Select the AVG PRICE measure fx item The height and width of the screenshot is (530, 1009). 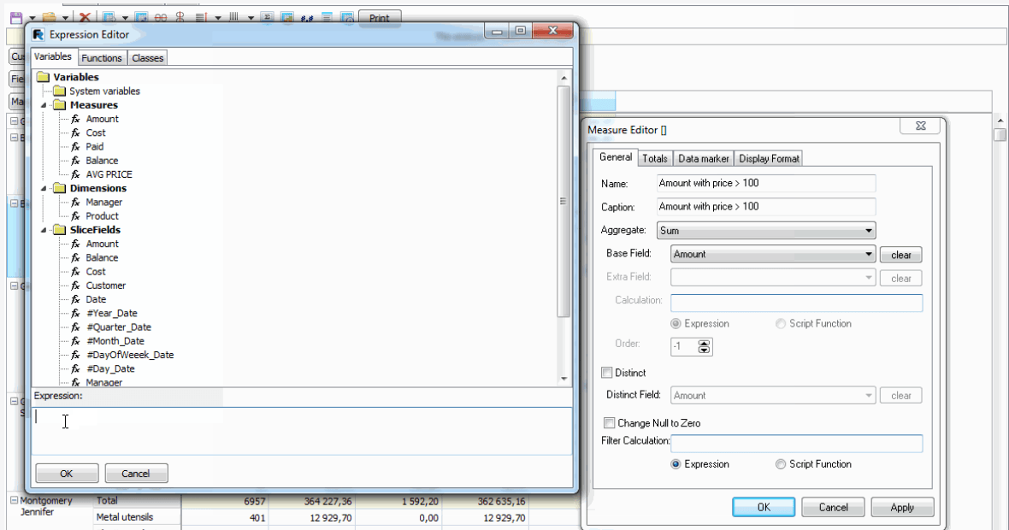click(112, 174)
